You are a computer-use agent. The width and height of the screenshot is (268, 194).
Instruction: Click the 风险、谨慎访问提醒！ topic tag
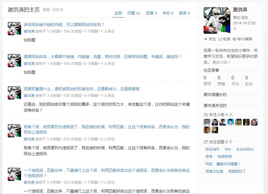pyautogui.click(x=223, y=164)
